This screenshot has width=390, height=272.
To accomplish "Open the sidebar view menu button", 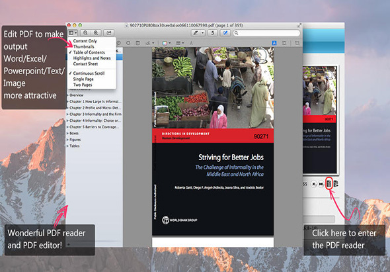I will 73,33.
